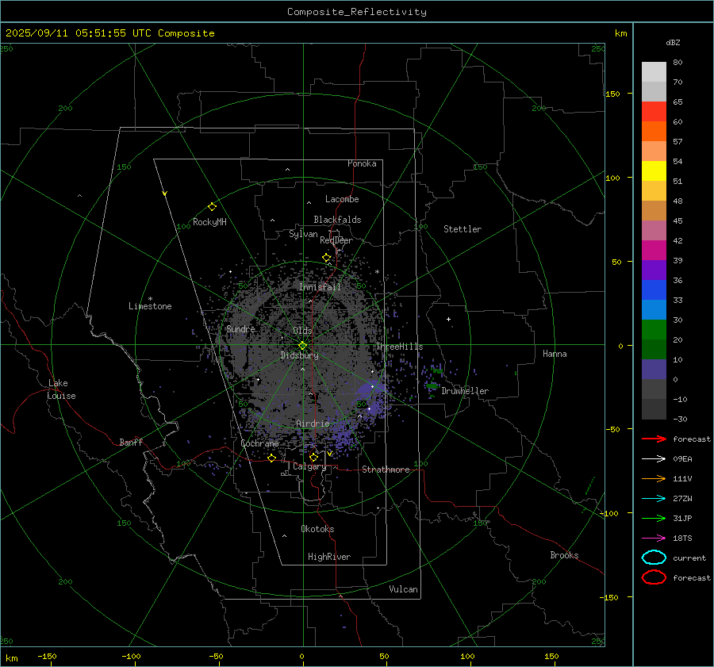Screen dimensions: 714x667
Task: Click the white 09EA arrow icon
Action: pyautogui.click(x=654, y=458)
